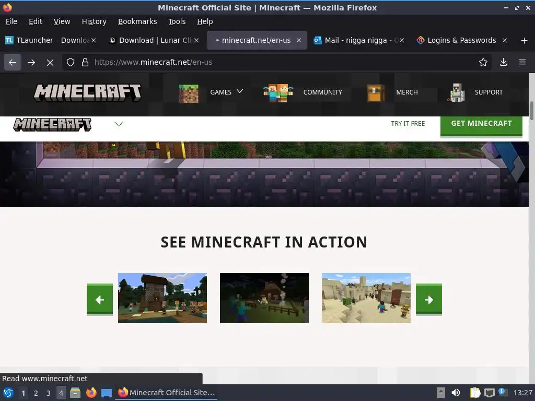Go forward with the forward arrow button

pos(31,63)
